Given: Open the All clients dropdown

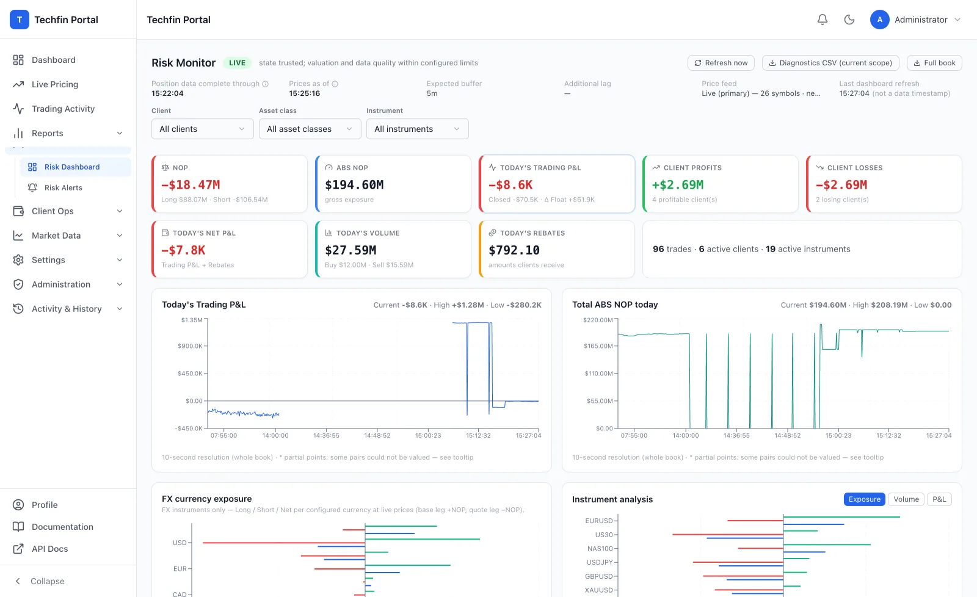Looking at the screenshot, I should pos(203,129).
